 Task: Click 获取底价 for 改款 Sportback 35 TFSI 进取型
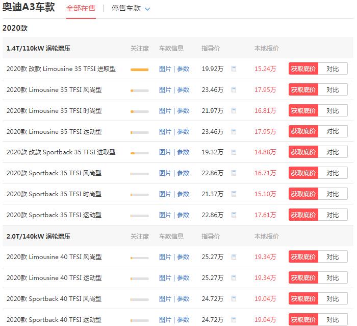point(303,152)
